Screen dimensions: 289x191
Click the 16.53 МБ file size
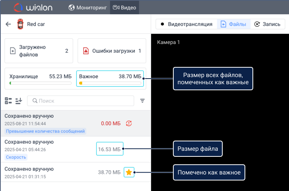pos(109,149)
